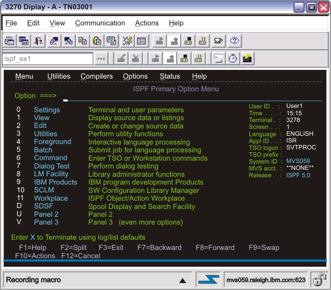Click the colored grid icon
Viewport: 331px width, 290px height.
(142, 41)
